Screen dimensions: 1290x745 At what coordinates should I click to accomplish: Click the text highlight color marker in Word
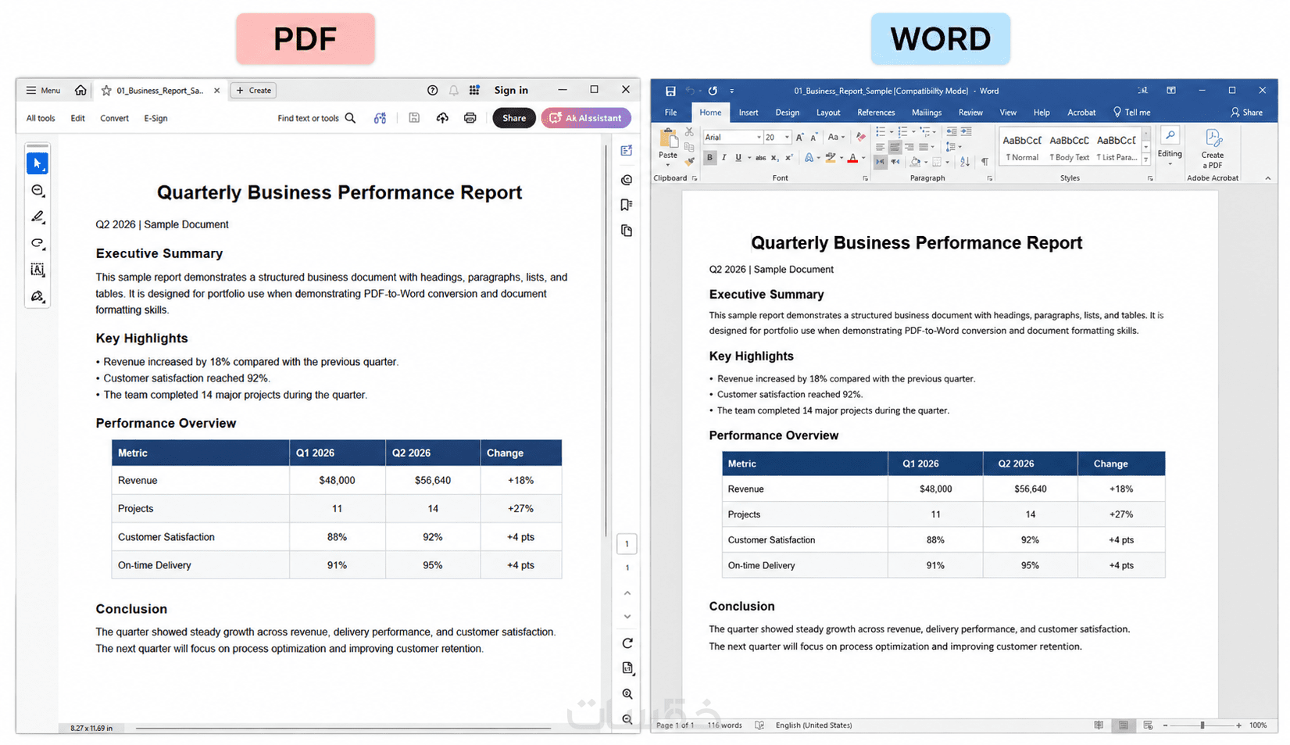pyautogui.click(x=830, y=158)
